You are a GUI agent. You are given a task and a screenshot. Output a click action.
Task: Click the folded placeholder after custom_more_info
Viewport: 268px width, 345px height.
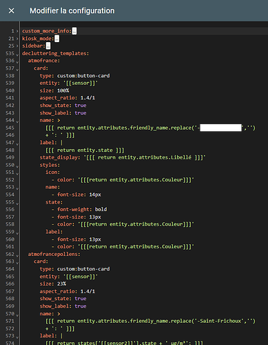(74, 31)
